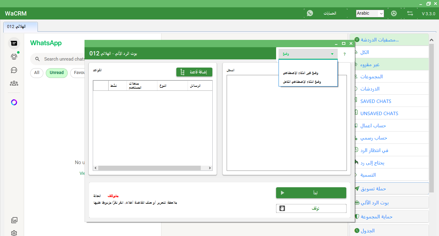The height and width of the screenshot is (236, 439).
Task: Click the WhatsApp icon in top bar
Action: tap(310, 13)
